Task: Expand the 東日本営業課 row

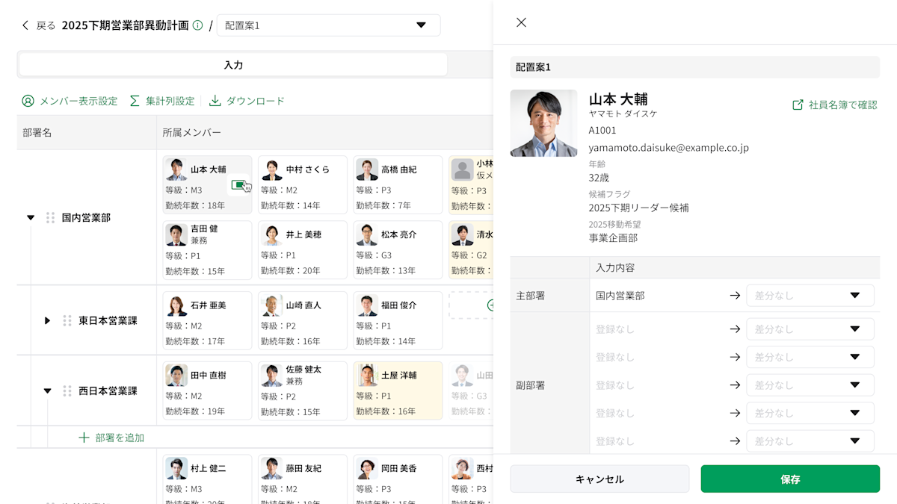Action: pyautogui.click(x=47, y=320)
